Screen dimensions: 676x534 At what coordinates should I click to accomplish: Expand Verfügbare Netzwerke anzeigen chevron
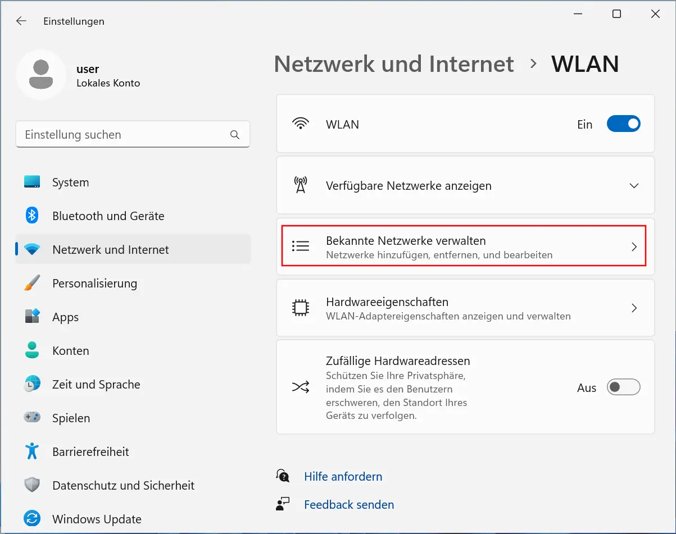[x=634, y=186]
